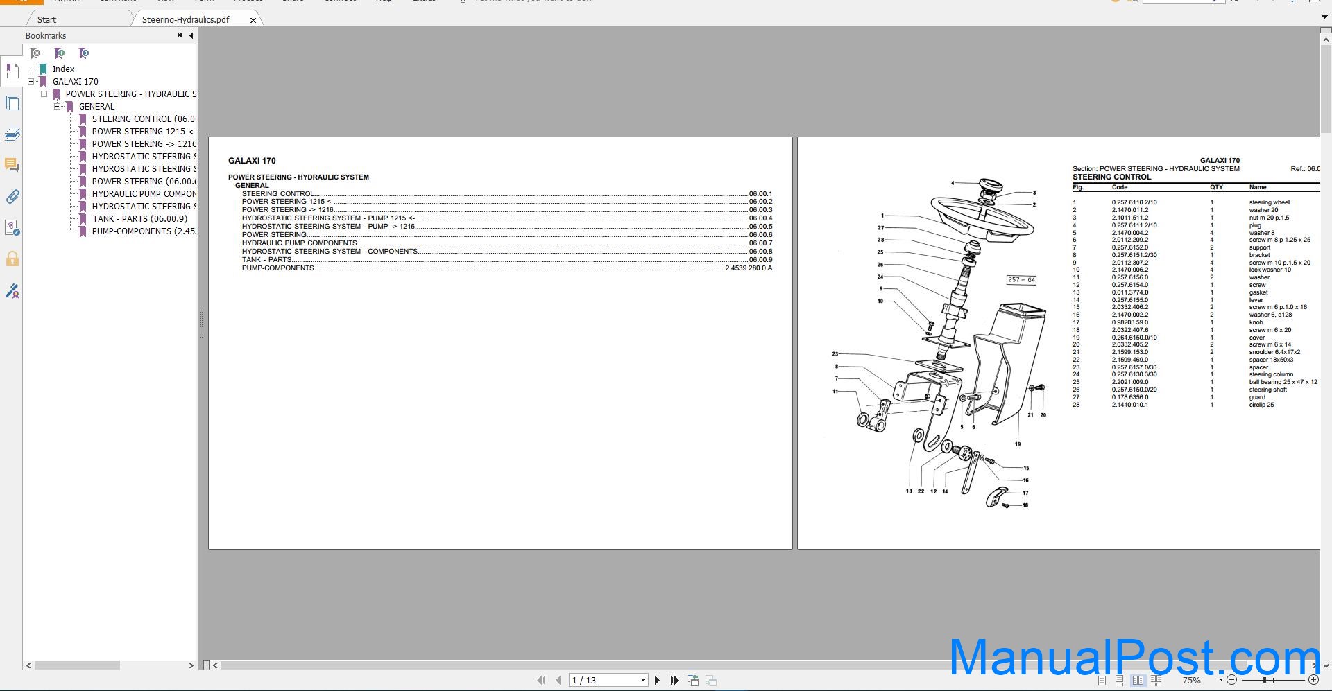Open POWER STEERING -> 1216 bookmark

click(x=144, y=143)
